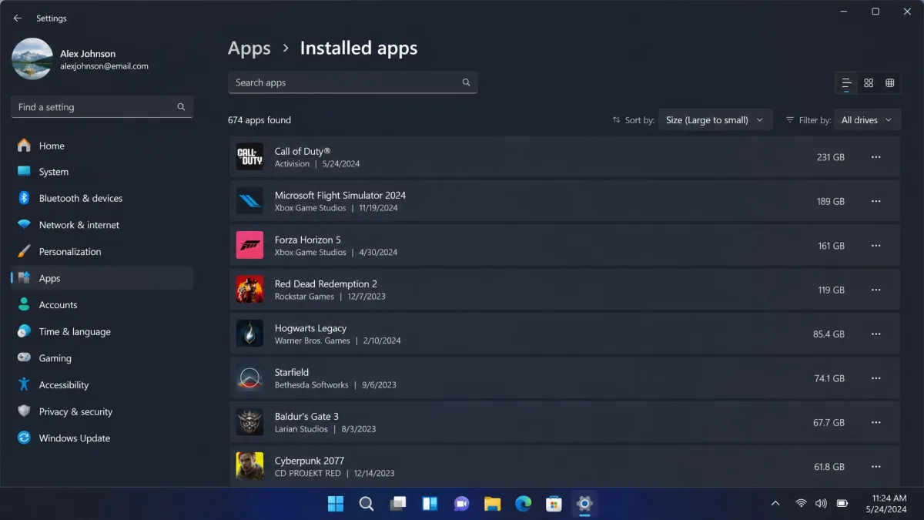Click the Search apps field
924x520 pixels.
(353, 82)
